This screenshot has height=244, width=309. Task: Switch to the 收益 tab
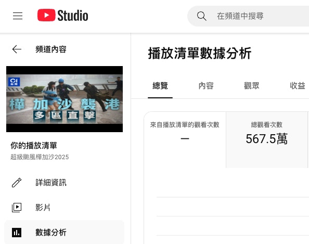click(298, 86)
